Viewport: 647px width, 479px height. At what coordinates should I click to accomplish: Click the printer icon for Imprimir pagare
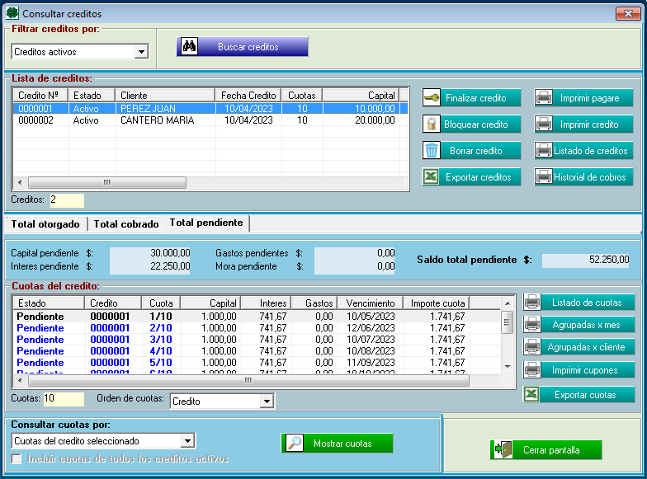(544, 98)
